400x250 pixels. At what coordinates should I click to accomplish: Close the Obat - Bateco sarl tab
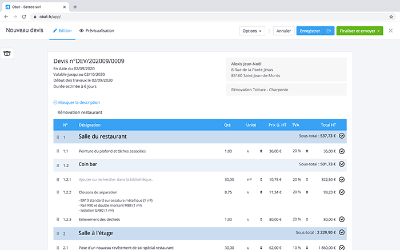(64, 7)
